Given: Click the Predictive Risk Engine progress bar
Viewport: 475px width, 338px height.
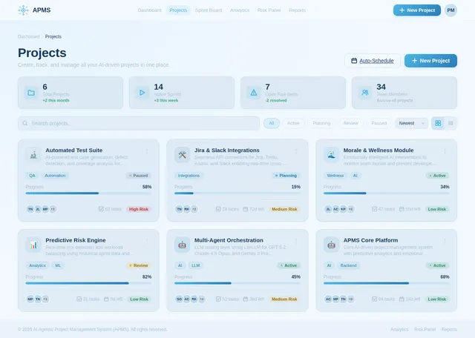Looking at the screenshot, I should point(88,283).
